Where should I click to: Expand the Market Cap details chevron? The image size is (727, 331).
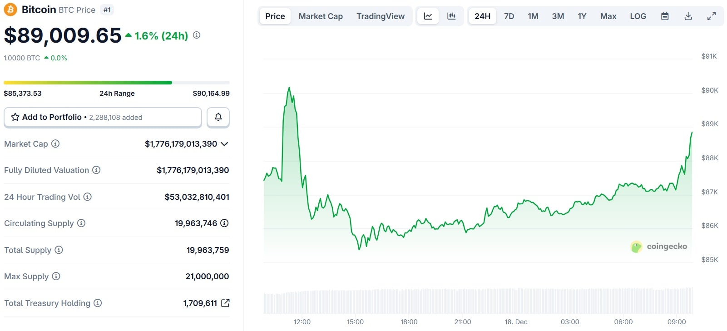224,144
